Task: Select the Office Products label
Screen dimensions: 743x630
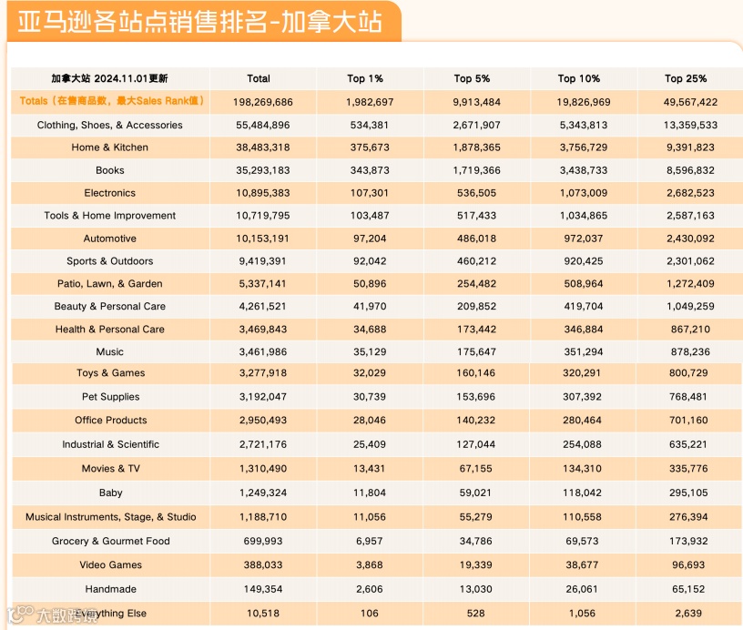Action: tap(111, 421)
